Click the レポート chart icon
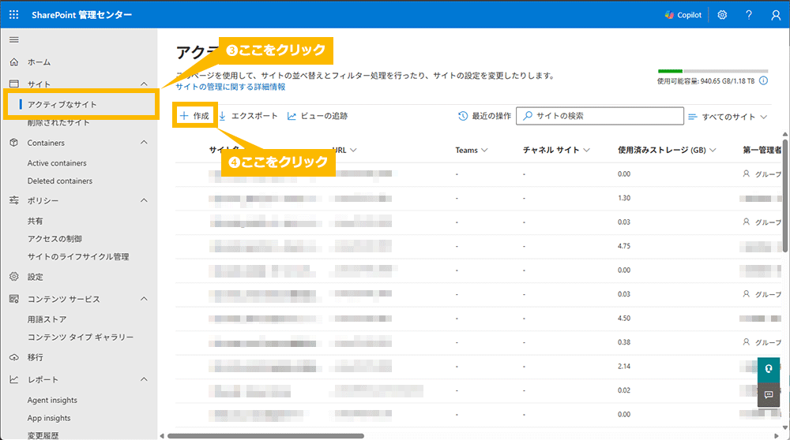Screen dimensions: 790x440 pyautogui.click(x=14, y=379)
